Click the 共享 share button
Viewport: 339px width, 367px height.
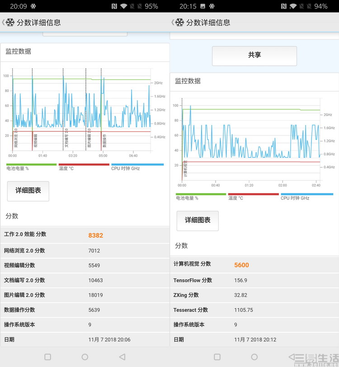254,55
